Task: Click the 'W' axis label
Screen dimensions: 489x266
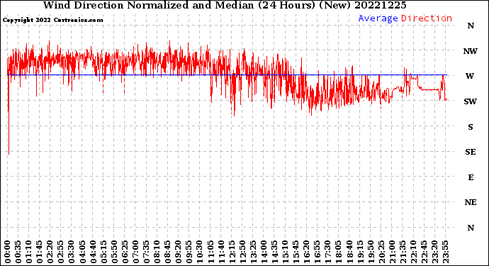Action: tap(470, 76)
